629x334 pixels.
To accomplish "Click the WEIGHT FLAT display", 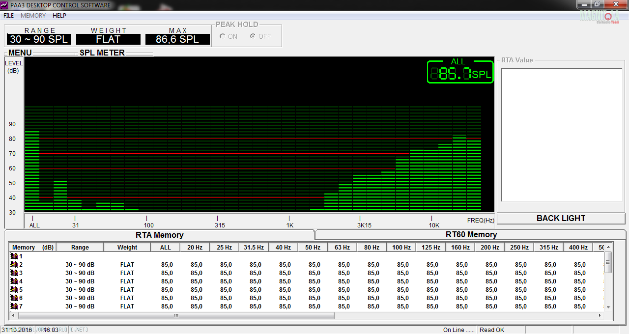I will (108, 39).
